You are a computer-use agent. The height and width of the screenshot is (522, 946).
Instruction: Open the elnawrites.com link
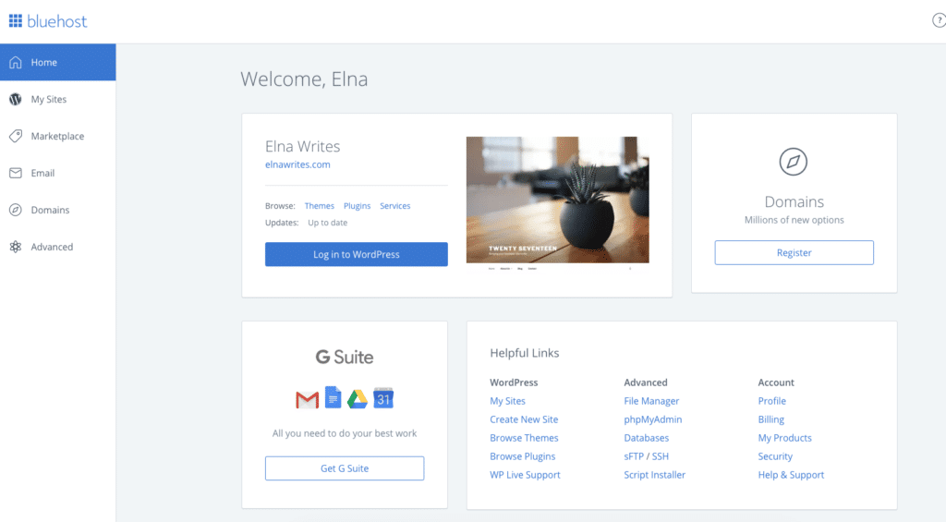[297, 164]
